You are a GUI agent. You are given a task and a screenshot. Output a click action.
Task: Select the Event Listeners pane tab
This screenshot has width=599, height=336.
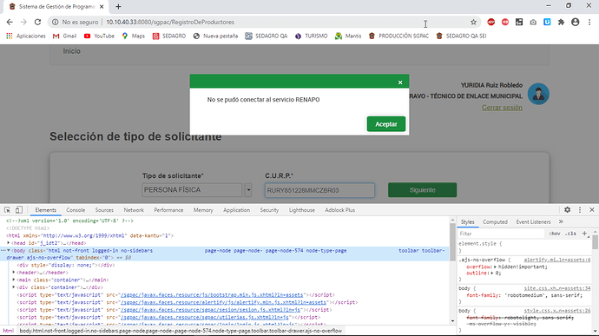[x=533, y=221]
